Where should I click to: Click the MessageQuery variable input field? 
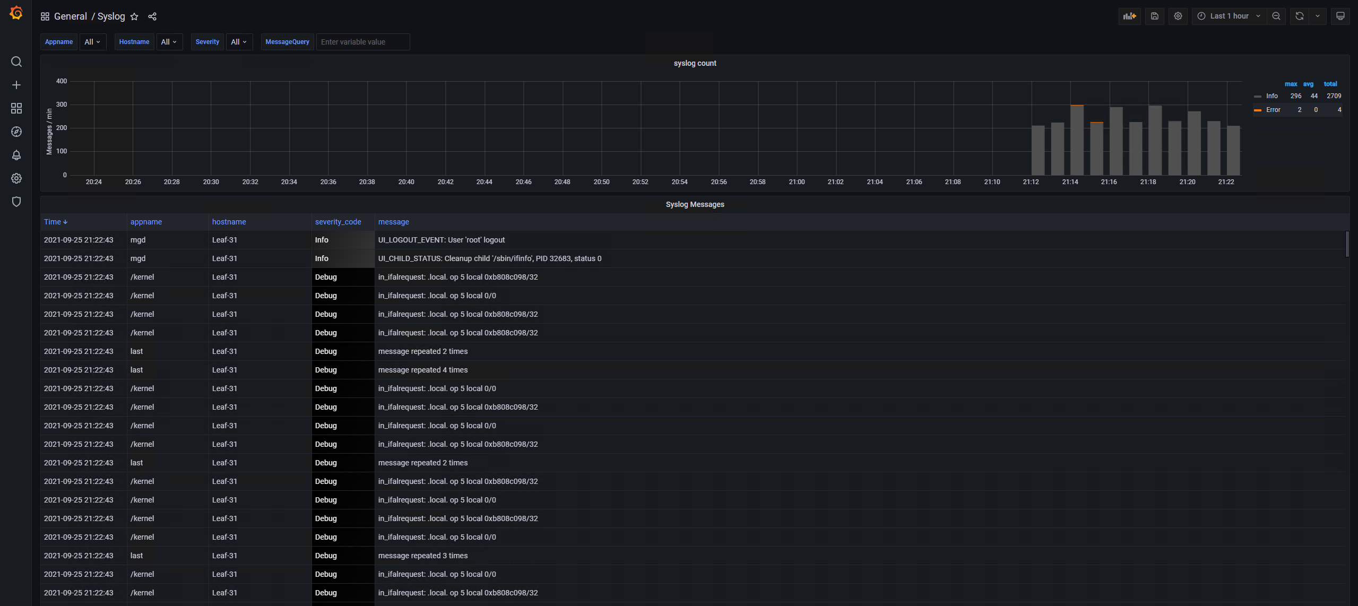click(x=362, y=42)
